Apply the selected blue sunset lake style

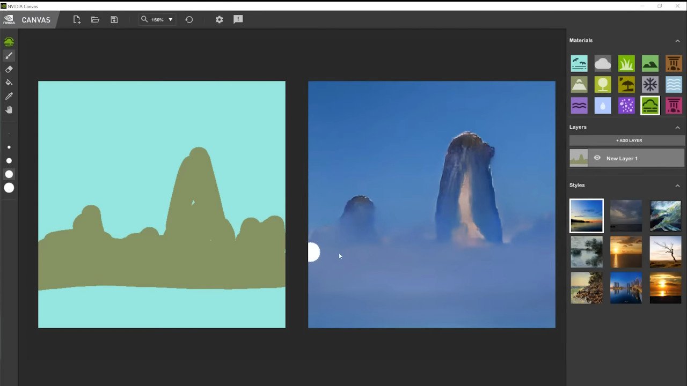pos(587,216)
